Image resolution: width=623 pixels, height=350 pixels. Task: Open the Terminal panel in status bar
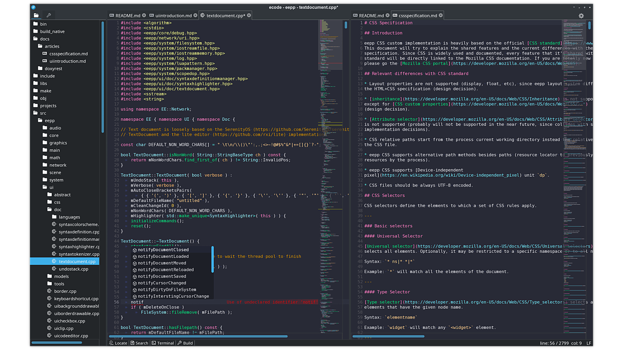coord(163,343)
